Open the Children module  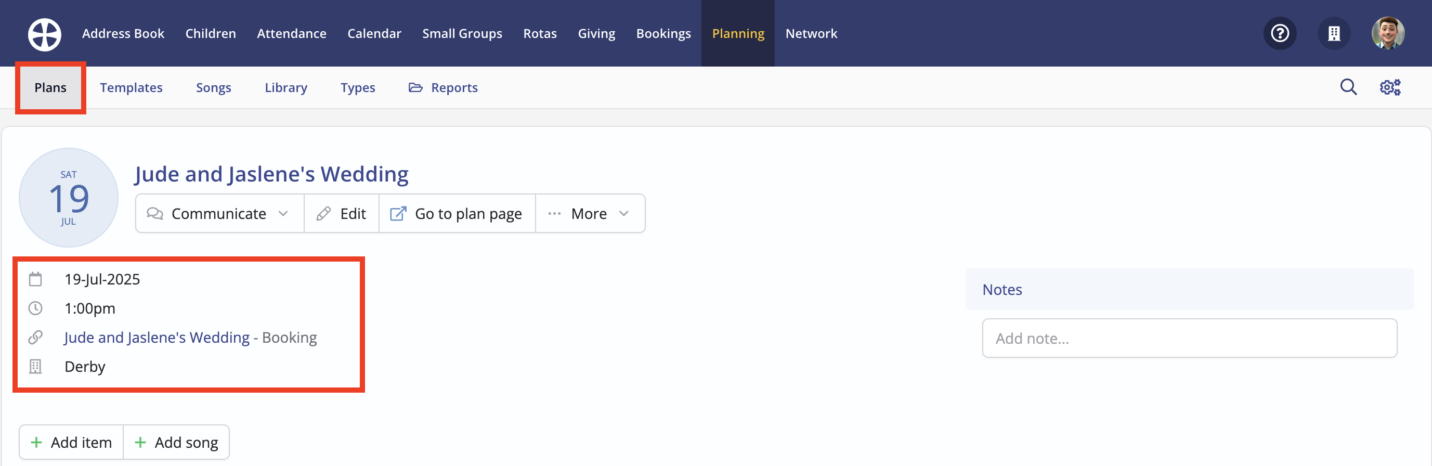tap(211, 33)
